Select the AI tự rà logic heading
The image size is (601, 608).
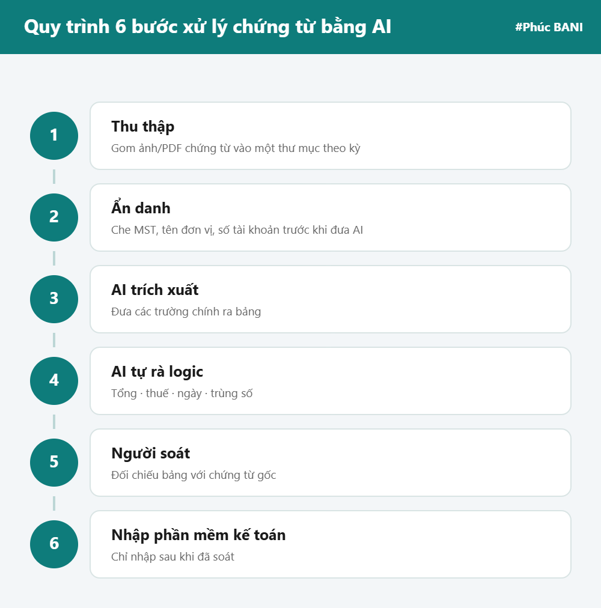157,372
